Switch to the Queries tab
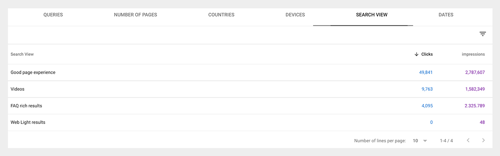 53,15
